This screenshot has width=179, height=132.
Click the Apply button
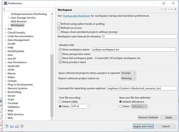[169, 117]
